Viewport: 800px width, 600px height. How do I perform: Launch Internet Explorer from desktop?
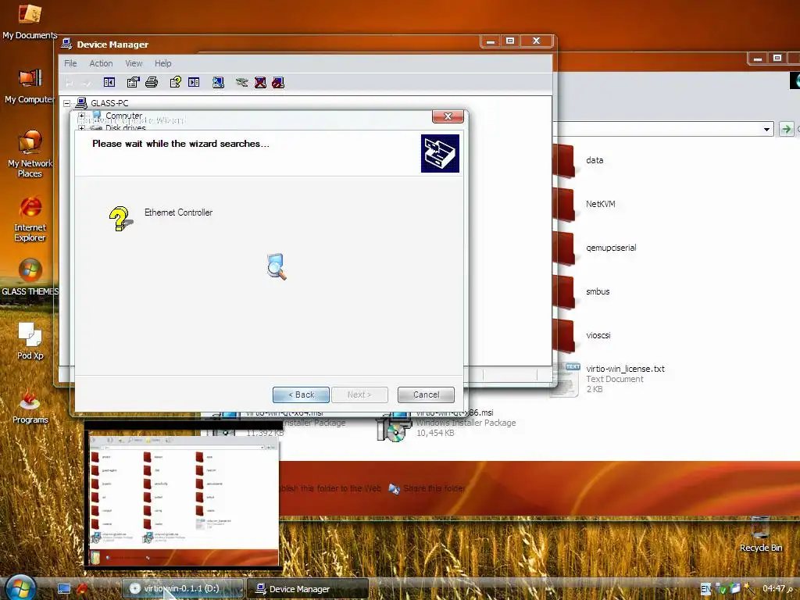[30, 220]
